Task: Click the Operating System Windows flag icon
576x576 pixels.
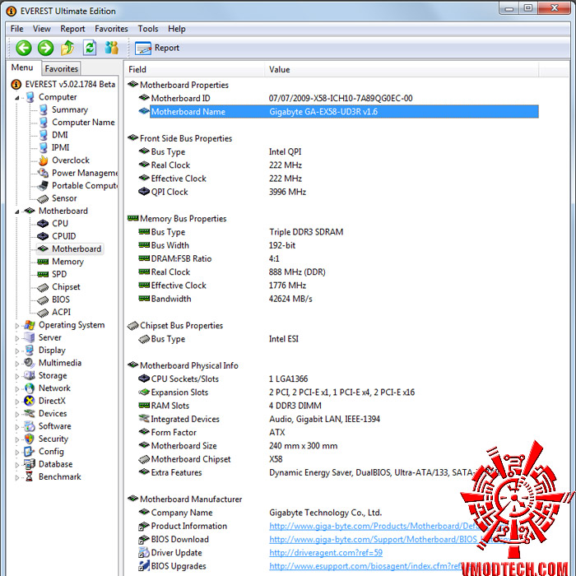Action: (30, 325)
